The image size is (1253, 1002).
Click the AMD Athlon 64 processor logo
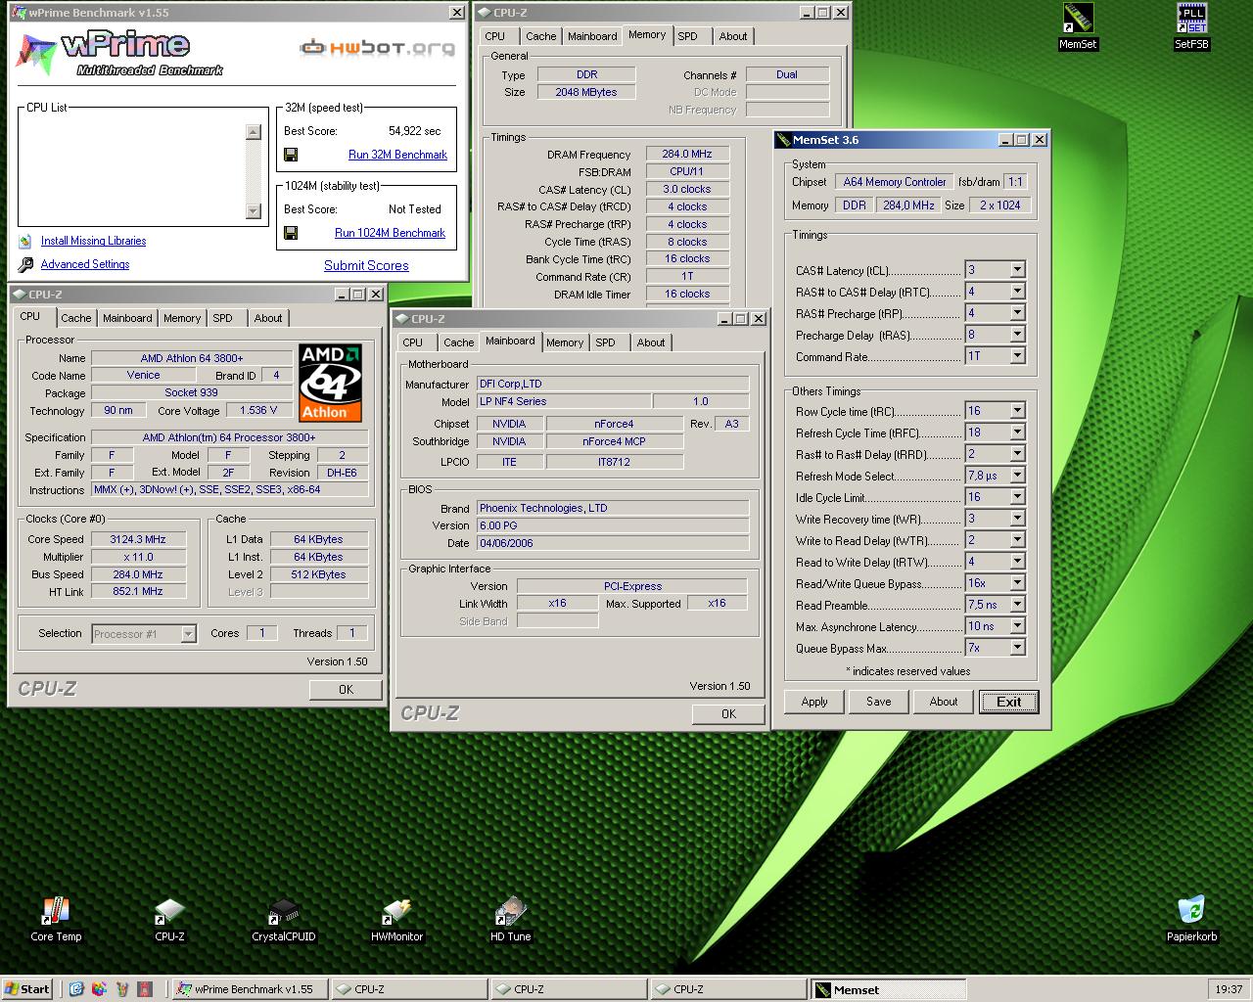point(331,382)
